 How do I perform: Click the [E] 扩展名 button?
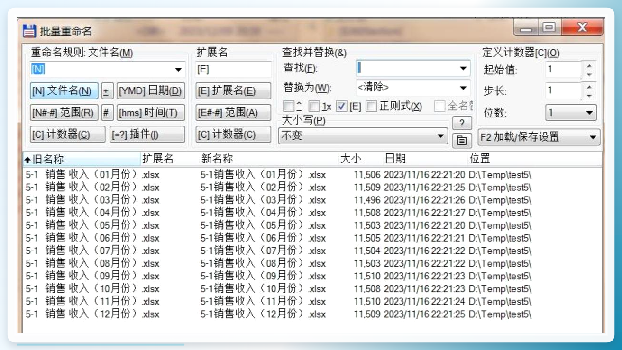(x=233, y=90)
